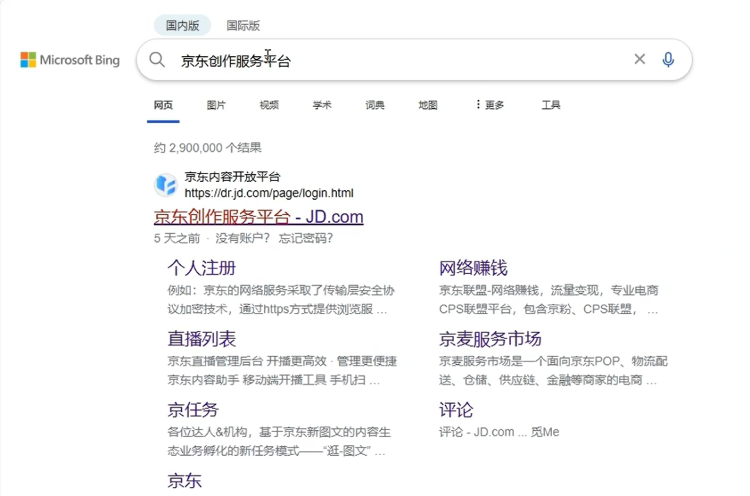Clear the search box with the X
This screenshot has height=496, width=750.
click(x=640, y=59)
